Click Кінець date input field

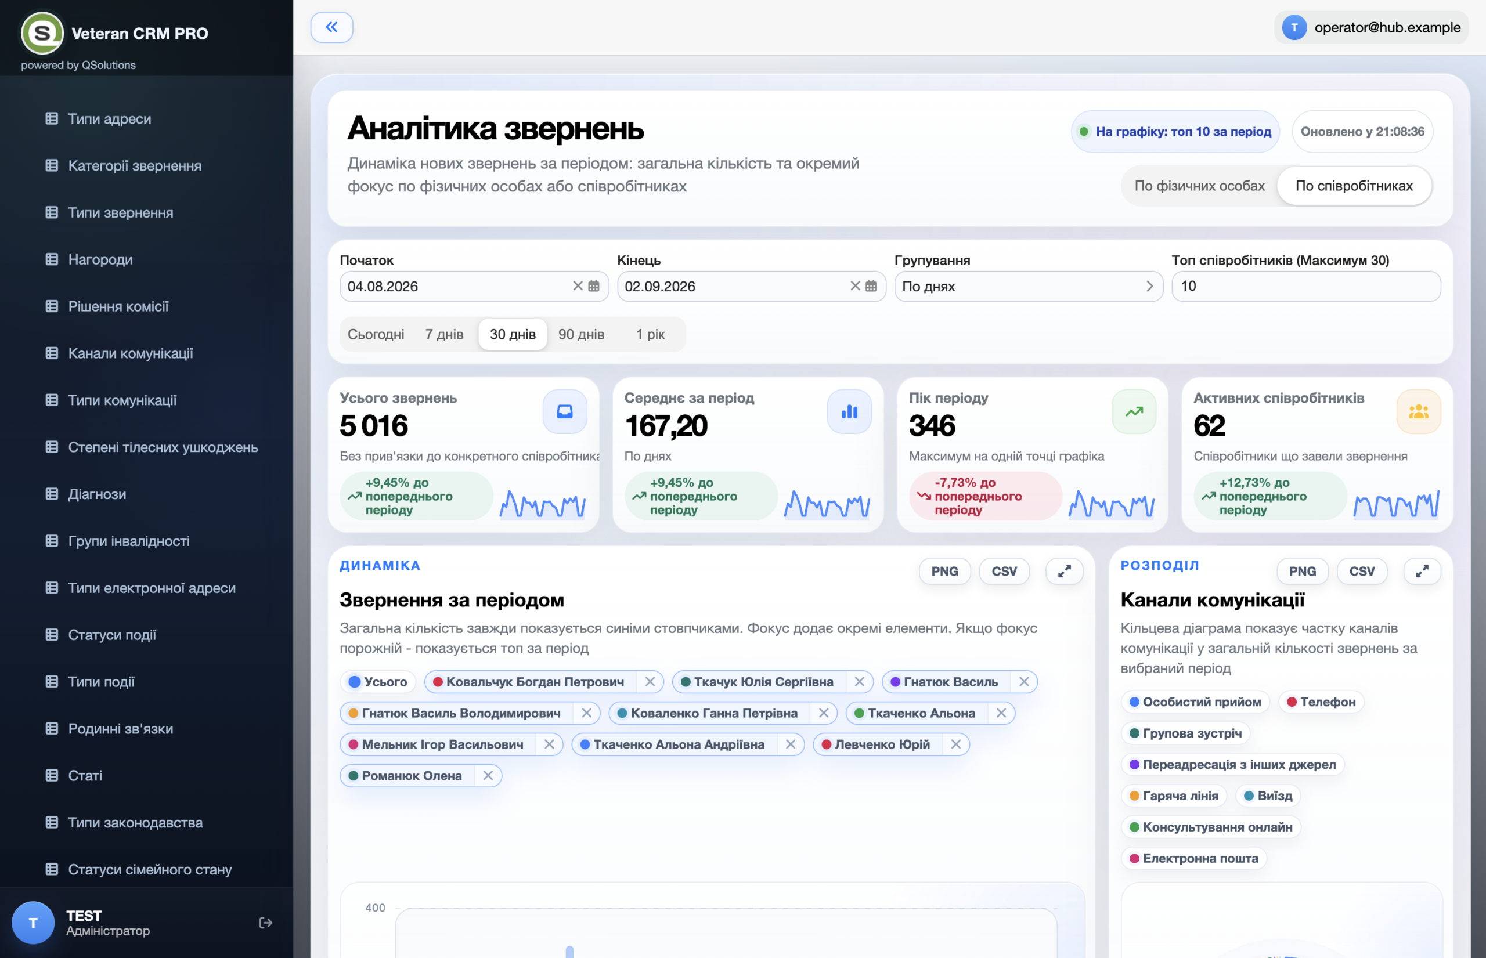[x=751, y=286]
